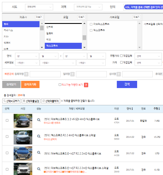Open the 지역 dropdown
This screenshot has height=175, width=163.
coord(88,7)
